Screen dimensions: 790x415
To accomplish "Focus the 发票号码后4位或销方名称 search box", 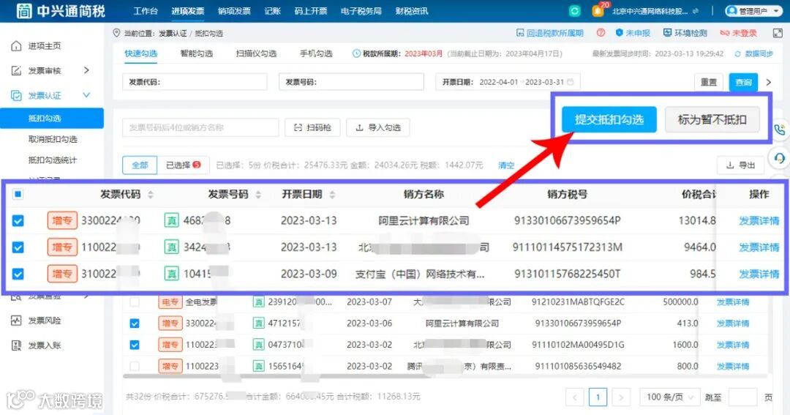I will click(200, 127).
